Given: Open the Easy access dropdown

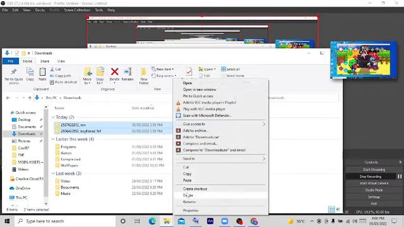Looking at the screenshot, I should point(164,76).
